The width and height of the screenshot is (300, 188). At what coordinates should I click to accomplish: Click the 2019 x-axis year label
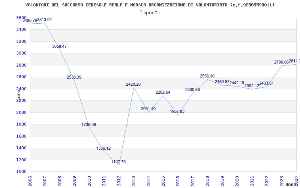(x=222, y=181)
